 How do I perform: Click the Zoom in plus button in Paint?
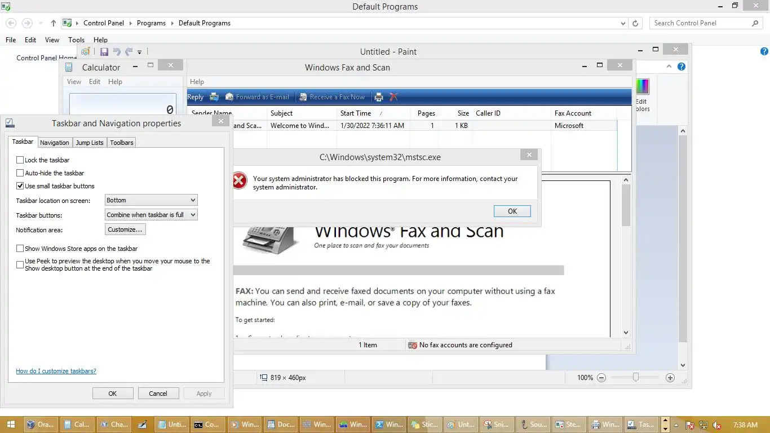(x=670, y=378)
